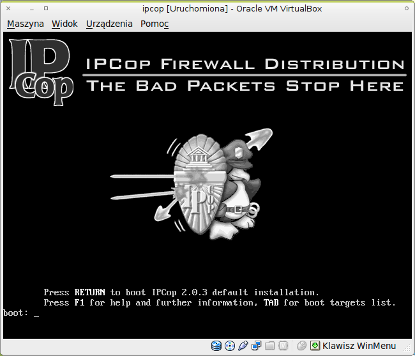Open the Pomoc menu
415x356 pixels.
(155, 24)
